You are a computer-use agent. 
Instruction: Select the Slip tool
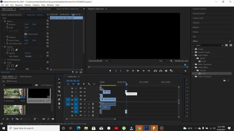click(x=59, y=95)
